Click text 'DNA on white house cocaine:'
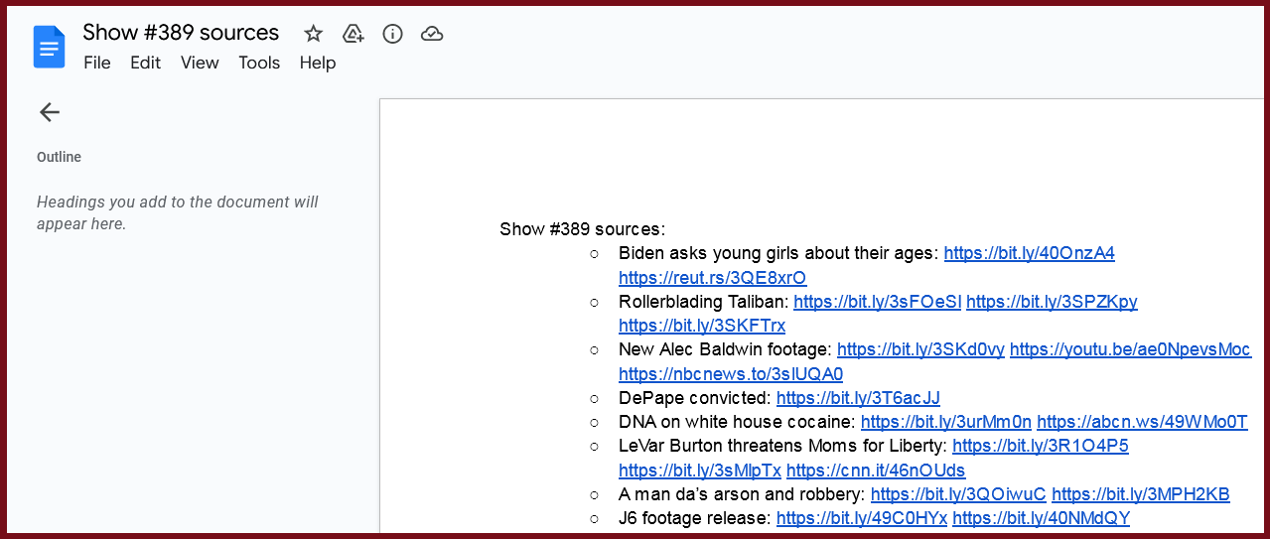Image resolution: width=1270 pixels, height=539 pixels. pyautogui.click(x=737, y=422)
